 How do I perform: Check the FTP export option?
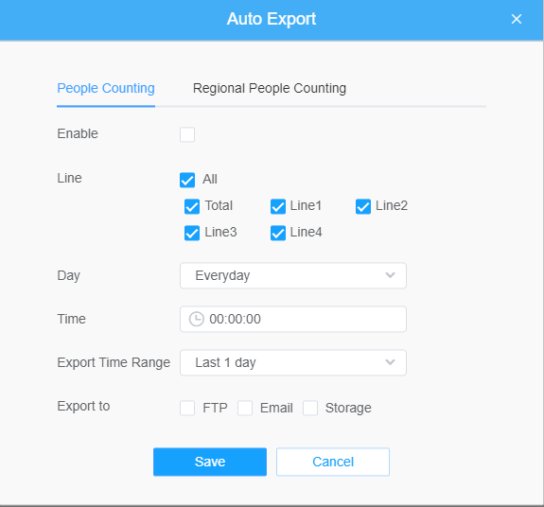point(187,409)
